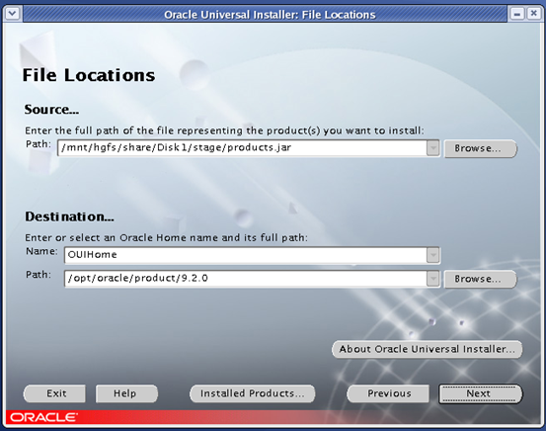The width and height of the screenshot is (546, 431).
Task: Select the 'File Locations' heading
Action: coord(89,75)
